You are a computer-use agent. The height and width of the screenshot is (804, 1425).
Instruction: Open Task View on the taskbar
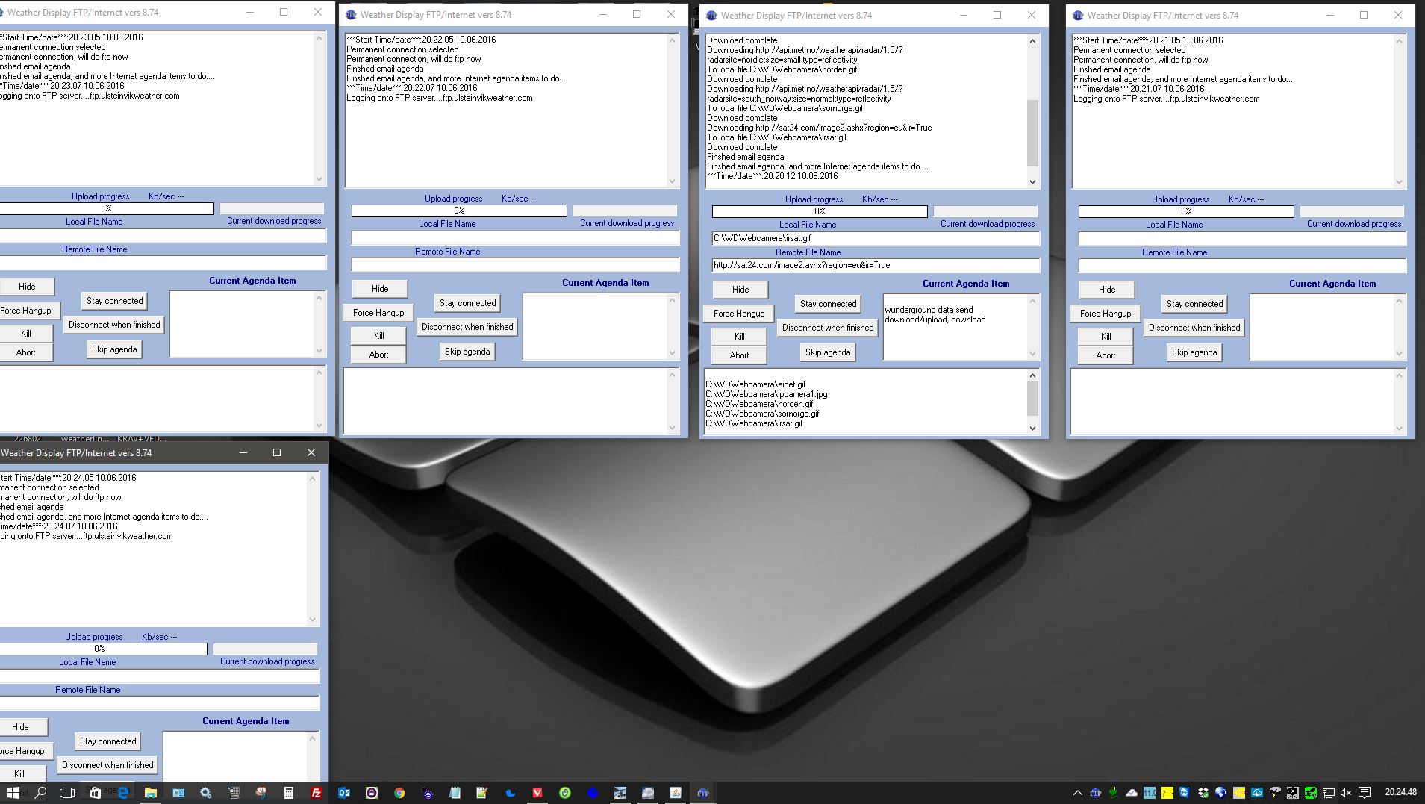point(67,793)
